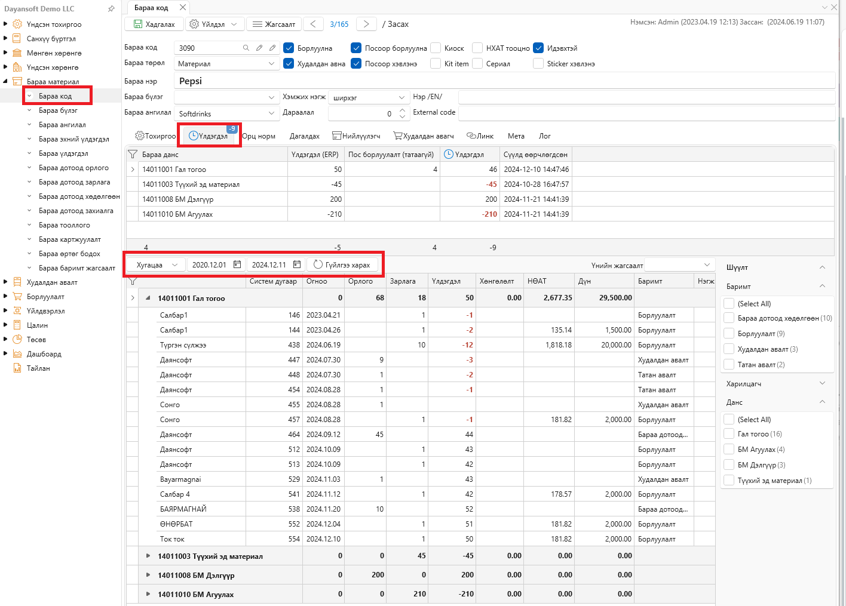Switch to the Линк tab
Screen dimensions: 846x606
(x=480, y=136)
